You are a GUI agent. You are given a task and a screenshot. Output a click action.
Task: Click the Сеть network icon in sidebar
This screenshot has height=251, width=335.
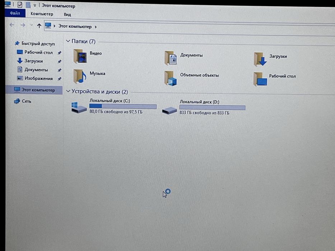[x=17, y=101]
